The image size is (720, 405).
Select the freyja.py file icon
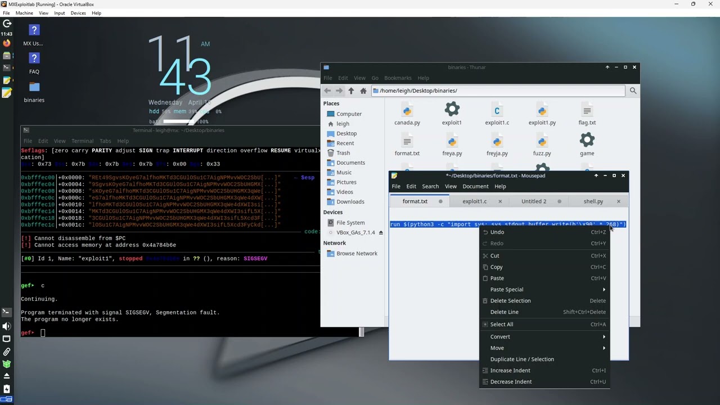pos(497,145)
